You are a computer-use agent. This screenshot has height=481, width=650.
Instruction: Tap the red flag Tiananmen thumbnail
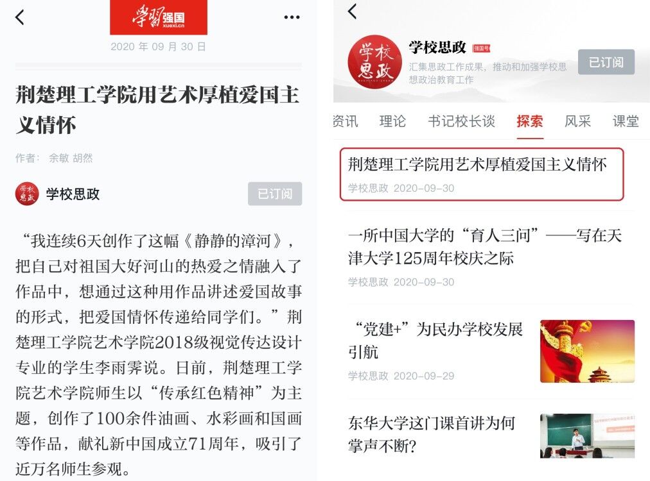[x=588, y=351]
